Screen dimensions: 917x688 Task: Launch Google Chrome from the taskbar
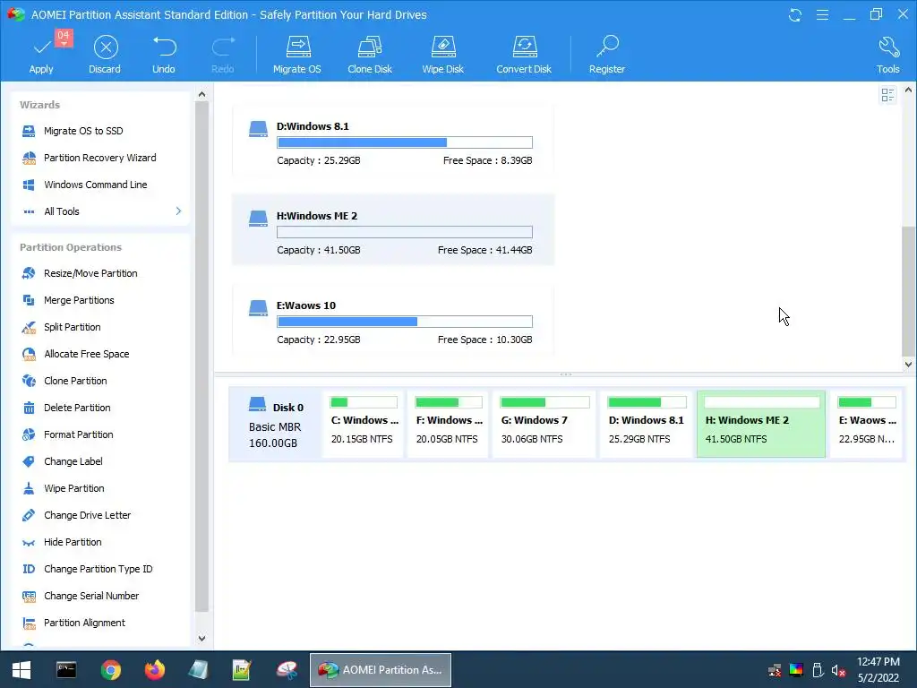point(110,670)
